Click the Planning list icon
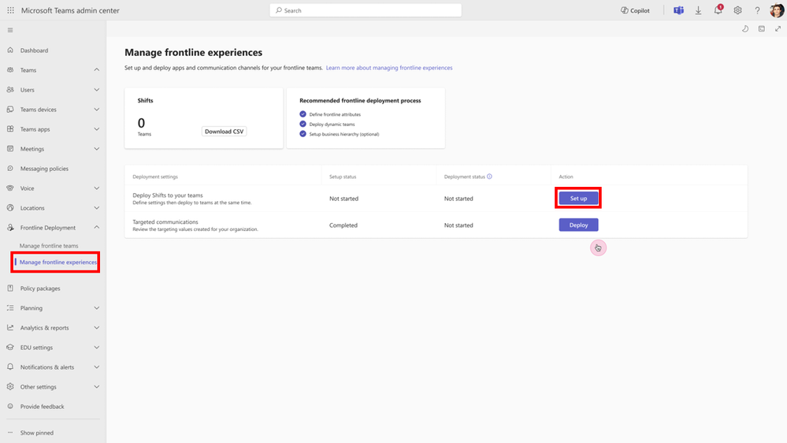Viewport: 787px width, 443px height. (x=10, y=308)
